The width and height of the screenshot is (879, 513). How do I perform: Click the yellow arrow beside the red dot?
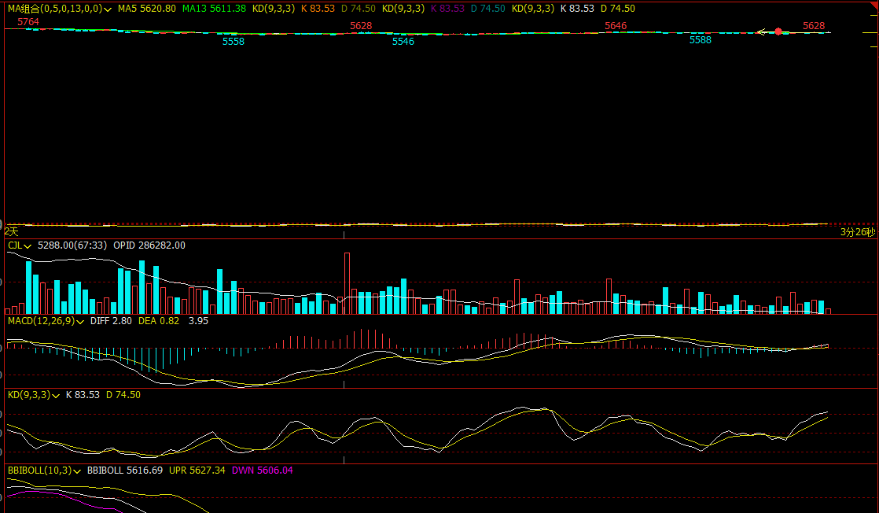pos(763,31)
